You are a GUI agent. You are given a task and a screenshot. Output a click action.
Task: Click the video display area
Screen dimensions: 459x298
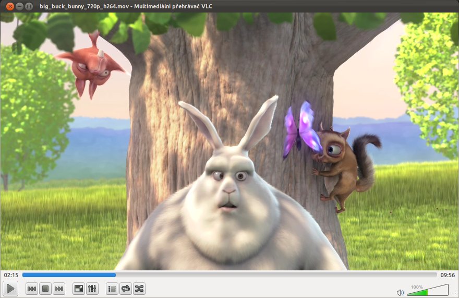click(229, 141)
